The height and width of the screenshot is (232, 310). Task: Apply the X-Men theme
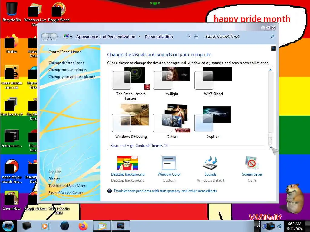pyautogui.click(x=172, y=121)
